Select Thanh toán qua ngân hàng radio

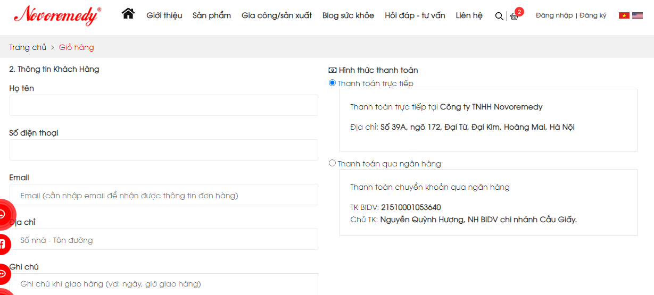(333, 163)
